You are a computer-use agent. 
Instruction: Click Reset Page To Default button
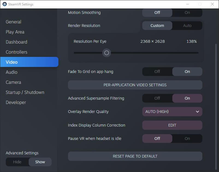point(135,156)
